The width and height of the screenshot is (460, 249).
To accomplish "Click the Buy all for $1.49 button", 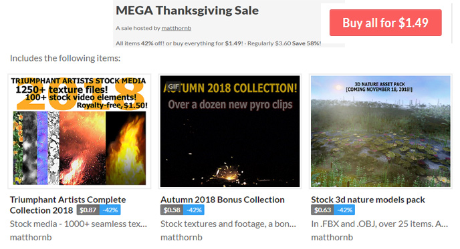I will (385, 23).
